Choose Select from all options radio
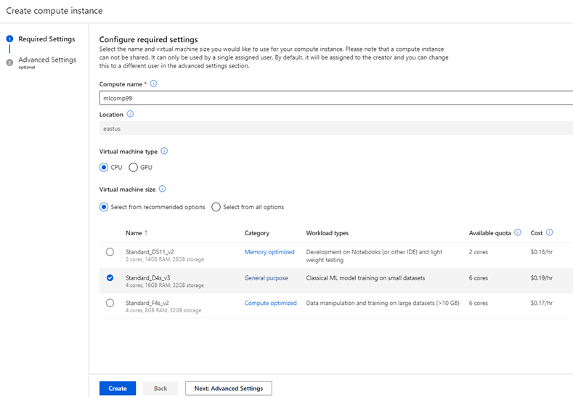 pyautogui.click(x=216, y=207)
